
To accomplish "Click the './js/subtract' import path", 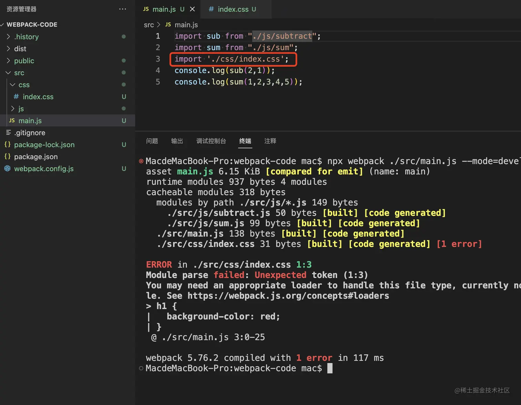I will pyautogui.click(x=282, y=36).
